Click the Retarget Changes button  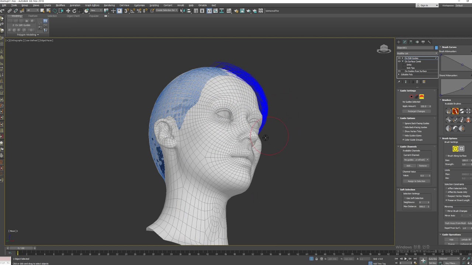pos(416,111)
